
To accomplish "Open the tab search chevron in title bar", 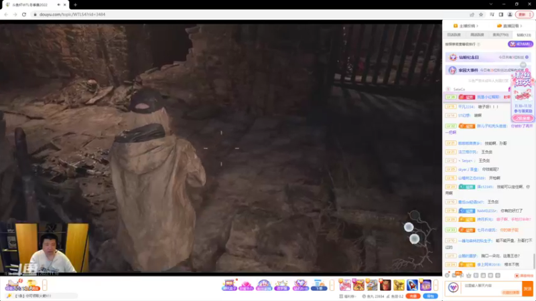I will 491,5.
